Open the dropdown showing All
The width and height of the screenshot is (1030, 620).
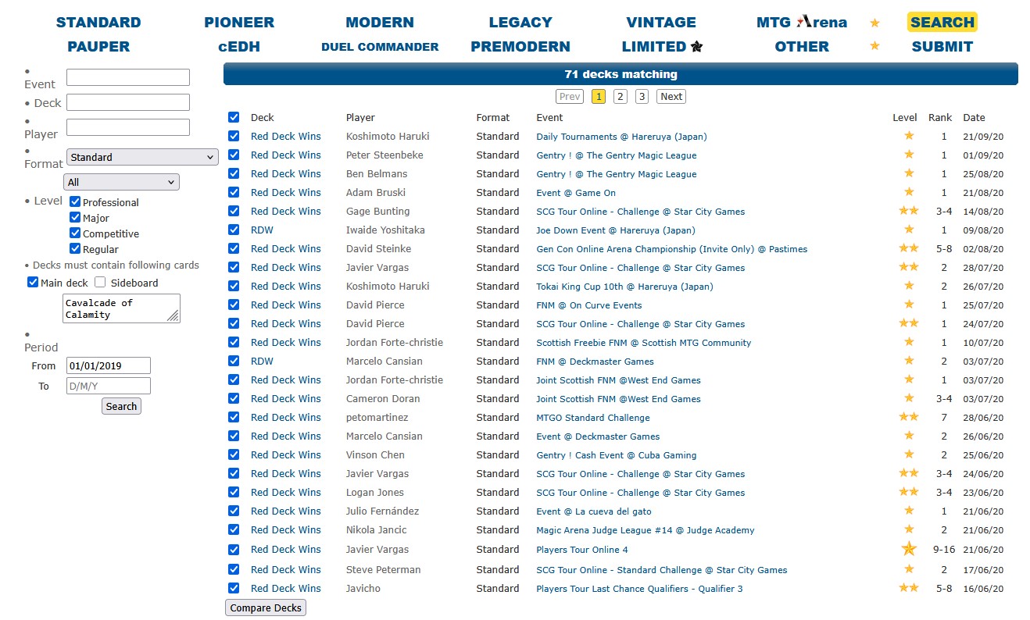point(123,182)
